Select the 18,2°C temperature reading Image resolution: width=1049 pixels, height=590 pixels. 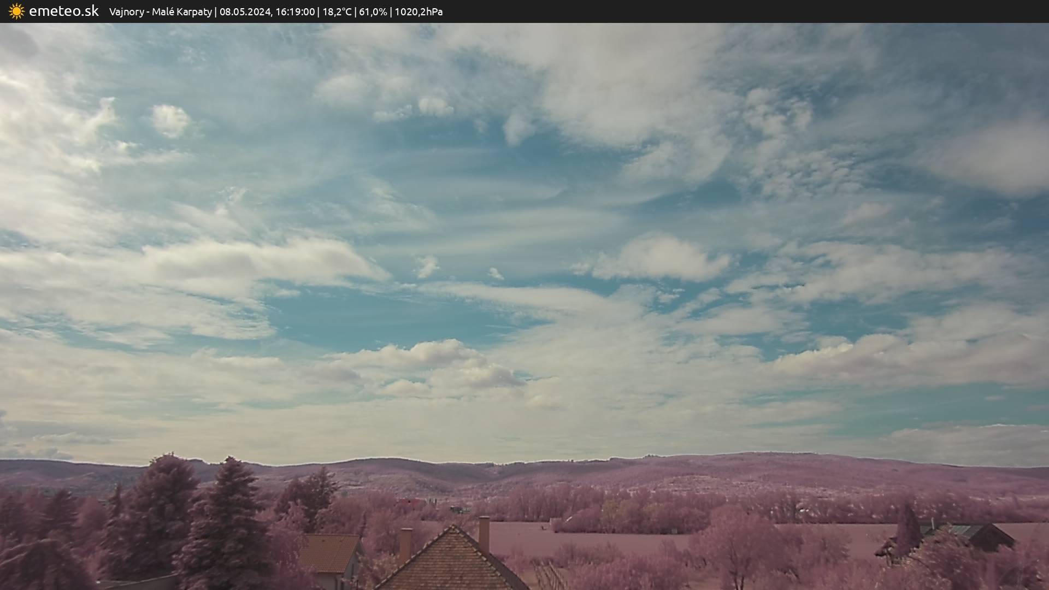[337, 11]
